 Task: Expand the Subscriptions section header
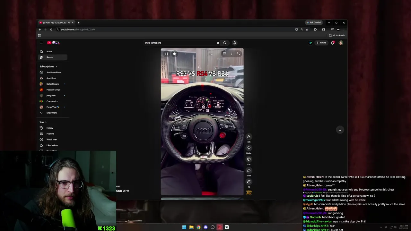[x=48, y=66]
